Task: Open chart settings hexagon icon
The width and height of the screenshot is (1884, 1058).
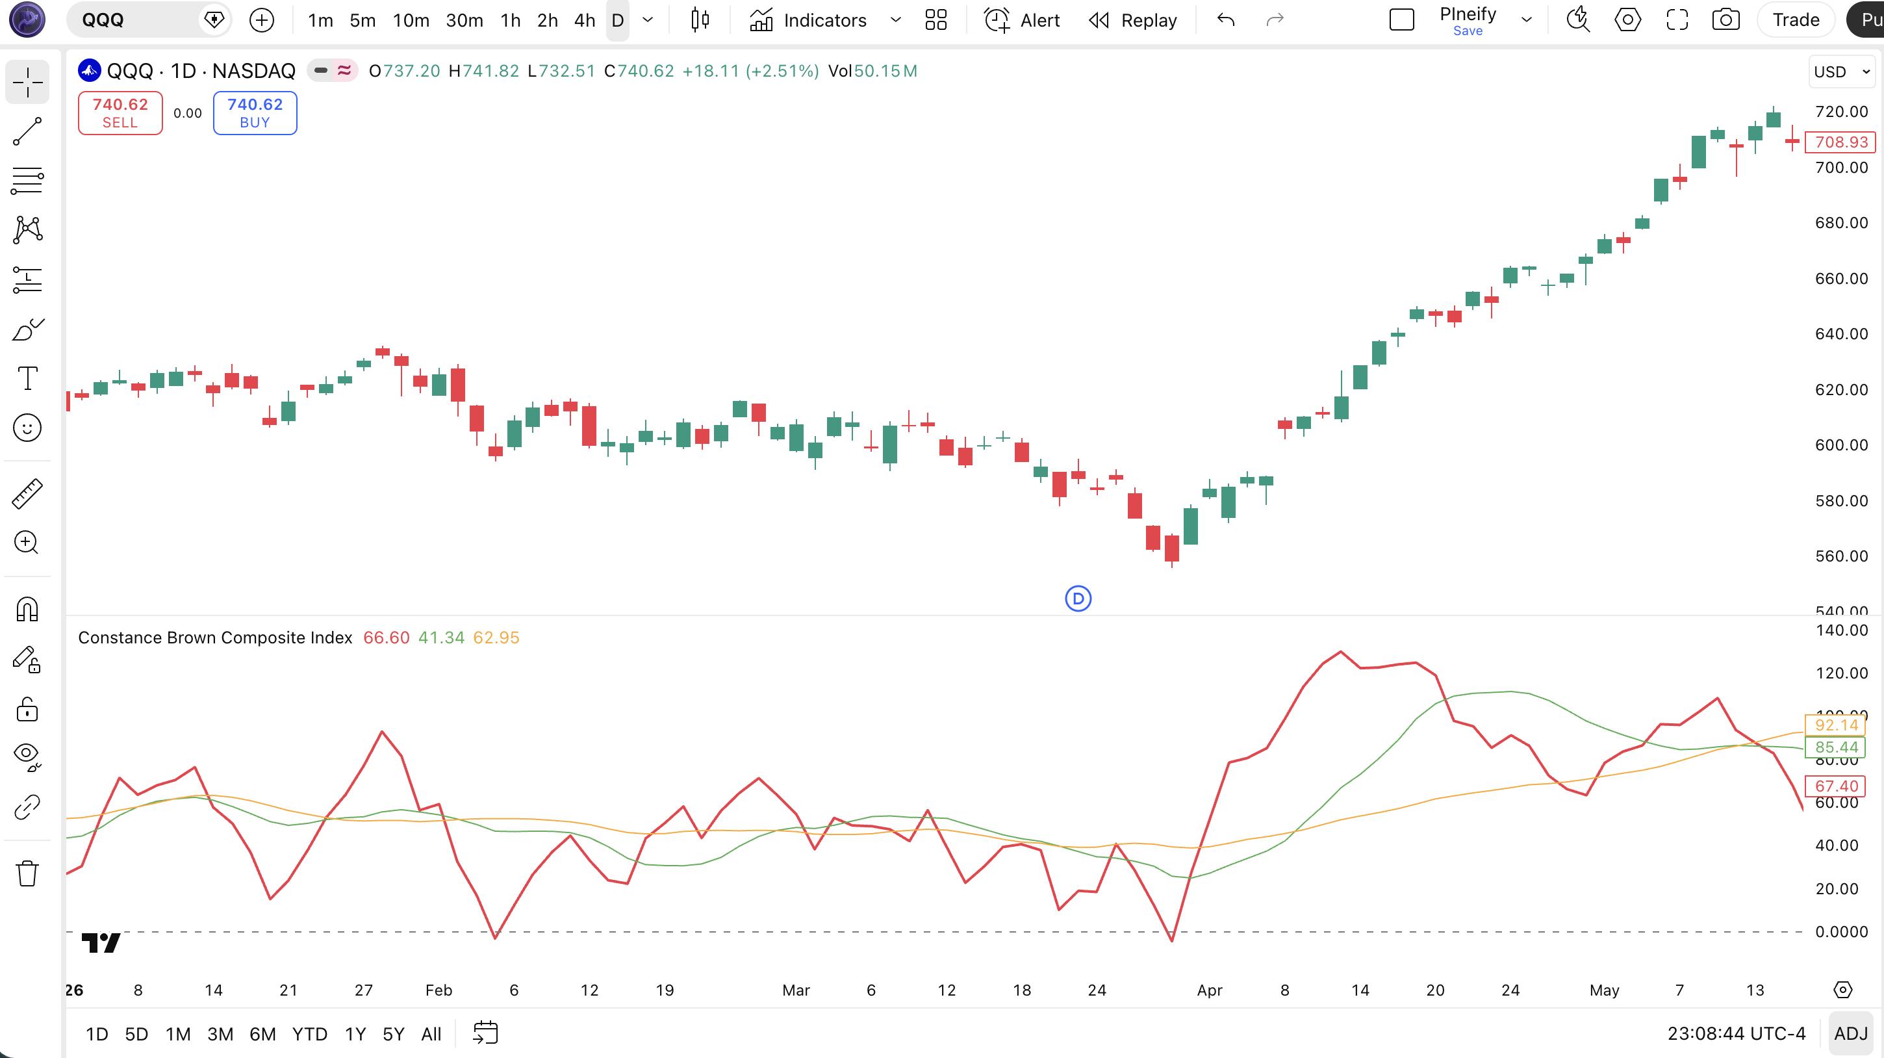Action: (x=1627, y=19)
